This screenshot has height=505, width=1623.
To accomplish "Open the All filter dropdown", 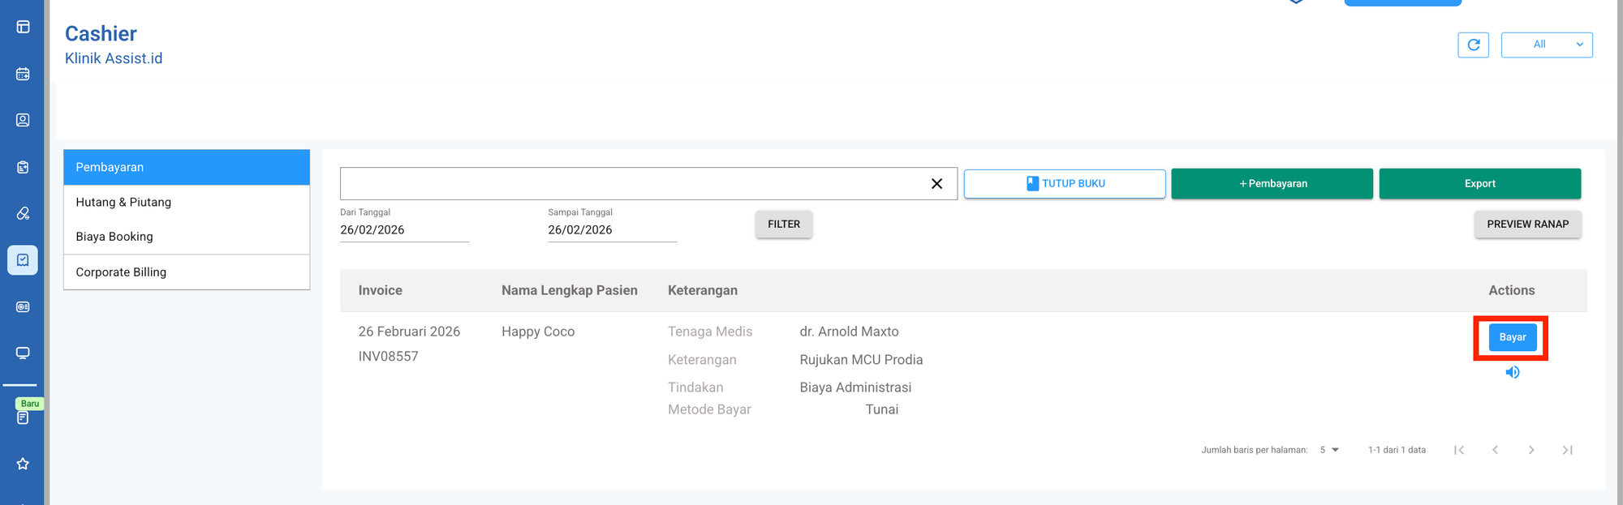I will 1547,45.
